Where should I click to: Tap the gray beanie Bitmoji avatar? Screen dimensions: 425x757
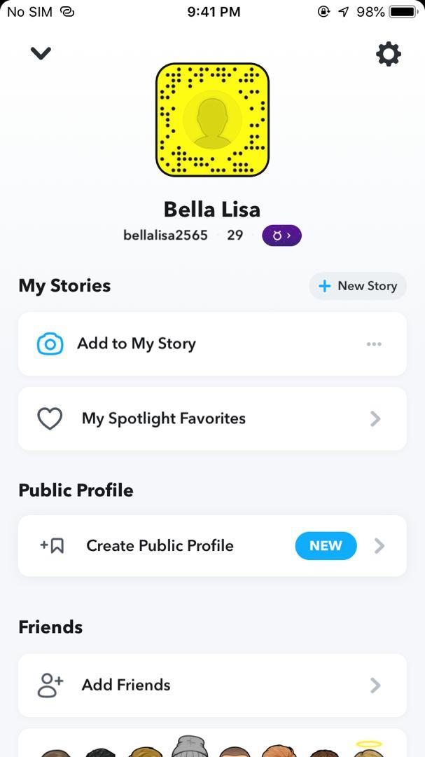(189, 746)
